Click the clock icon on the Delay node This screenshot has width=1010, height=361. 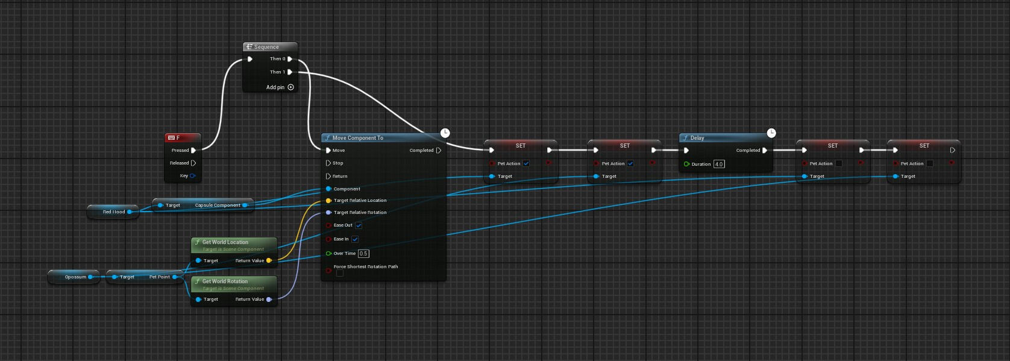(x=771, y=133)
